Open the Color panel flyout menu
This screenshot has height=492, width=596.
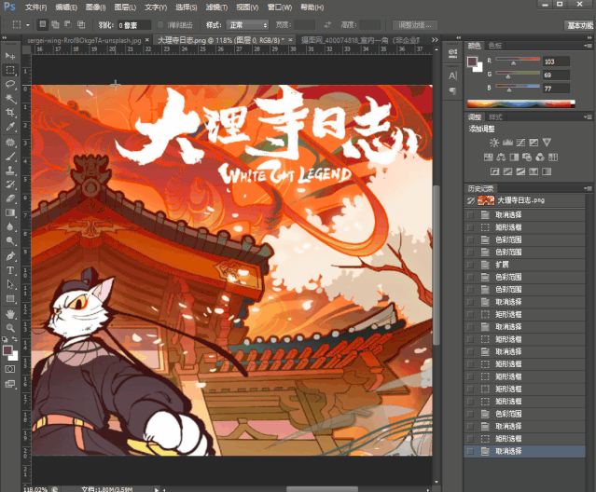click(588, 46)
